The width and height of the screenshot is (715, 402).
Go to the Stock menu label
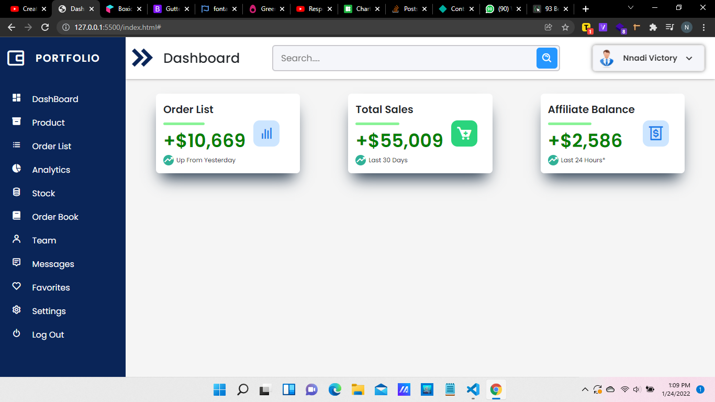(43, 193)
